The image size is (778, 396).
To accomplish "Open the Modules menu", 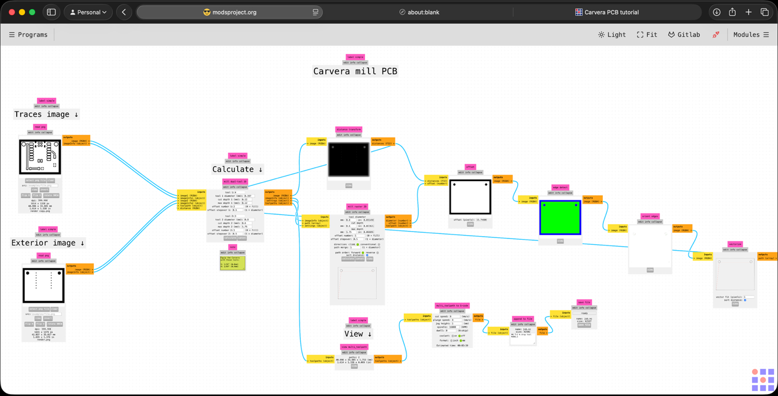I will (751, 35).
